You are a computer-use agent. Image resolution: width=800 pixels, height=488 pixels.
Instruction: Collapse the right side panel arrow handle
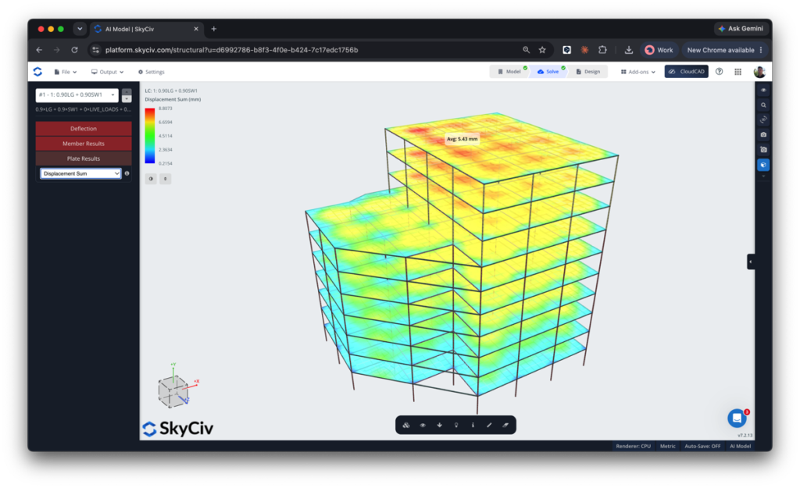click(x=751, y=262)
